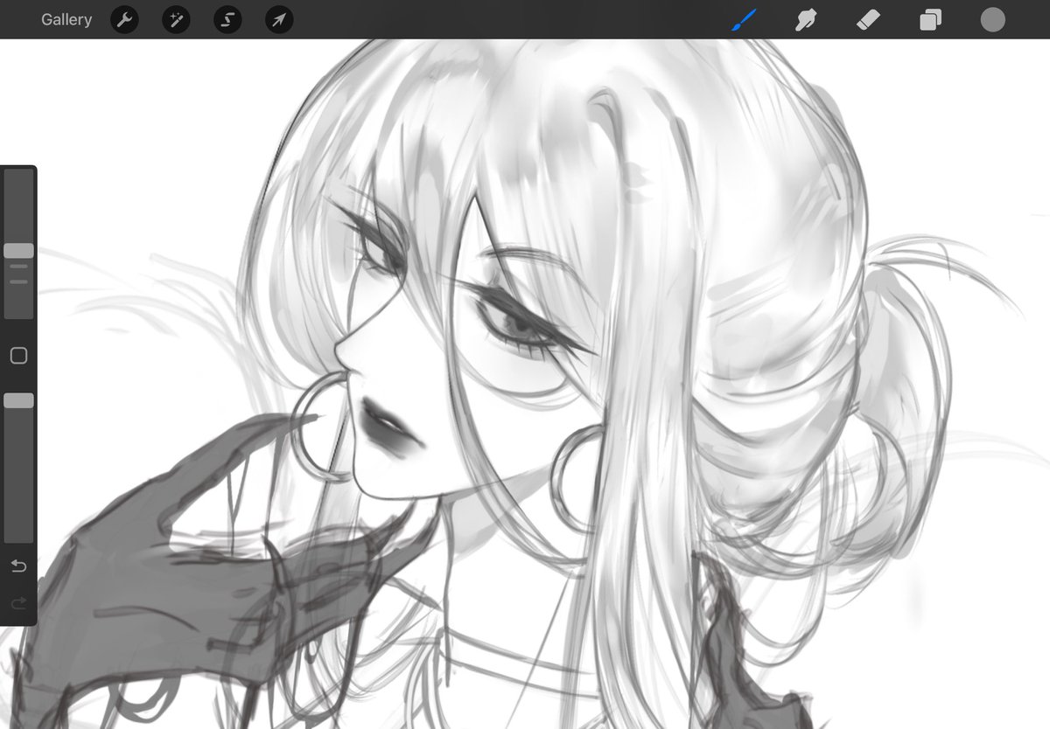Undo the last stroke

point(18,566)
